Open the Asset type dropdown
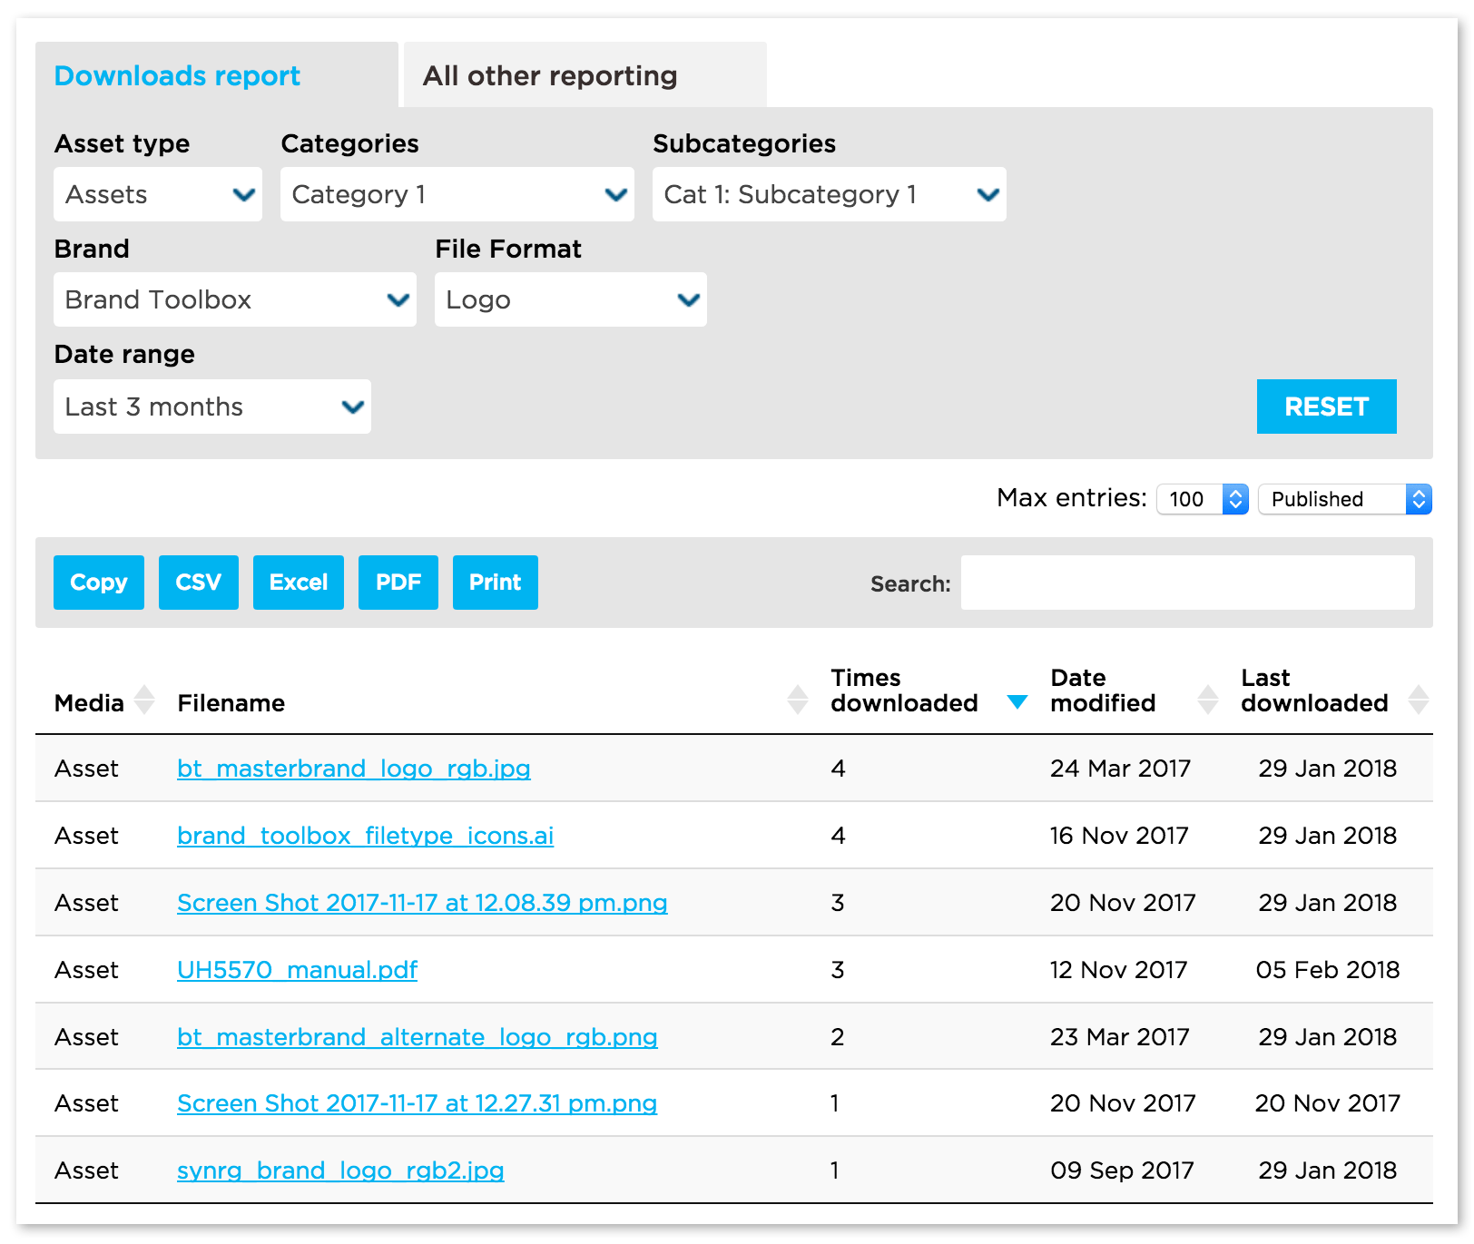1474x1244 pixels. tap(158, 194)
